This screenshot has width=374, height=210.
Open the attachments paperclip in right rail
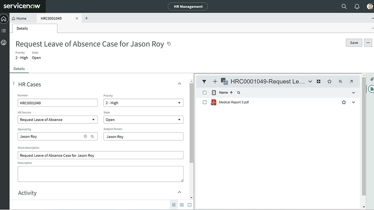click(x=372, y=79)
